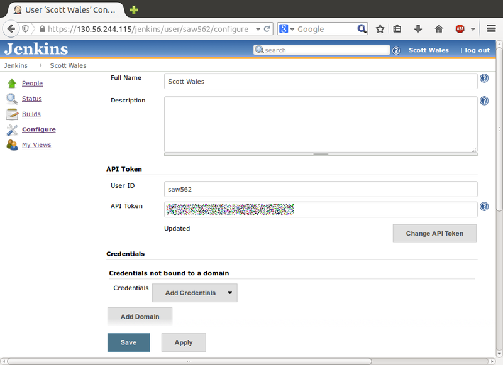Click Jenkins in the breadcrumb

16,65
